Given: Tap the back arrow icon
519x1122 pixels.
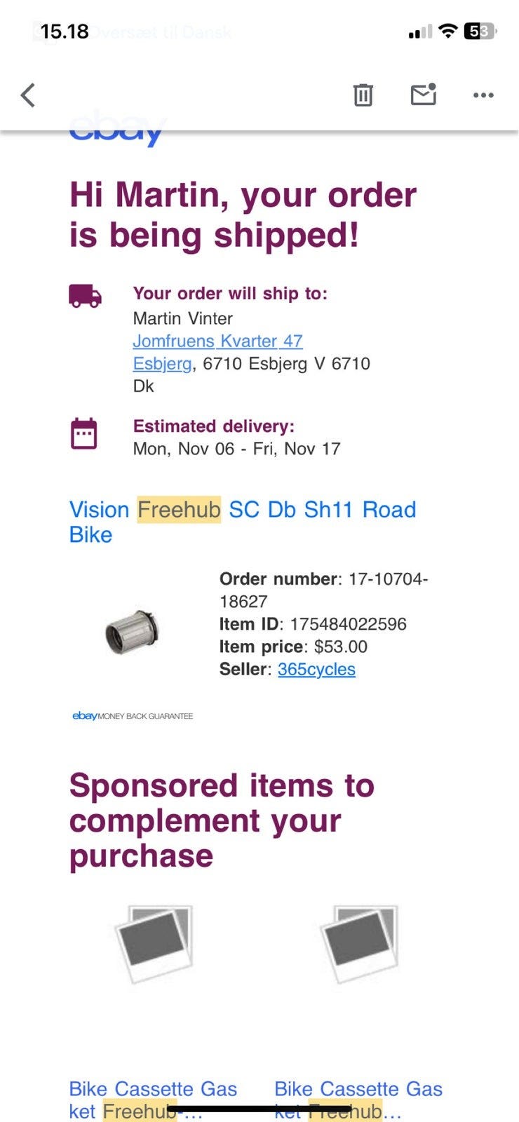Looking at the screenshot, I should pyautogui.click(x=28, y=95).
